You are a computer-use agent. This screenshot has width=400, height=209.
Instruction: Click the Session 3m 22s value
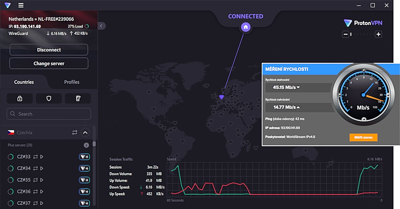[x=153, y=167]
